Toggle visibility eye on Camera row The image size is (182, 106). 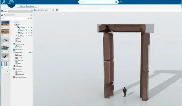tap(29, 27)
